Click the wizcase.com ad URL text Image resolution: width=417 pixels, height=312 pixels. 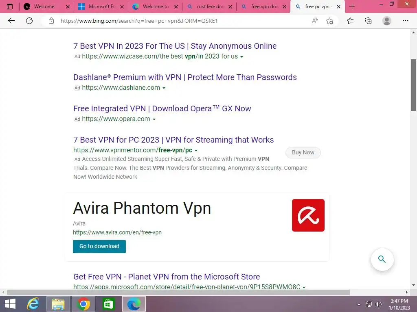click(x=160, y=56)
